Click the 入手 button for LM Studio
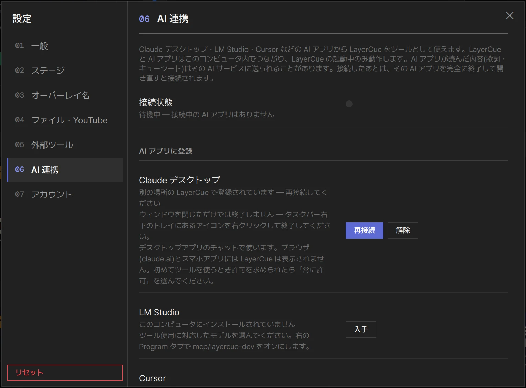 point(361,330)
